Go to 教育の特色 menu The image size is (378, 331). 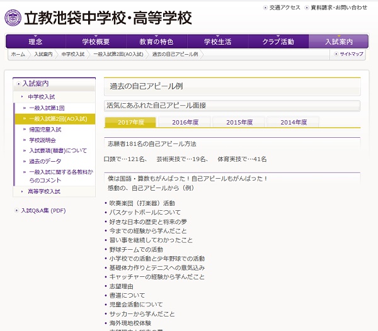(156, 42)
